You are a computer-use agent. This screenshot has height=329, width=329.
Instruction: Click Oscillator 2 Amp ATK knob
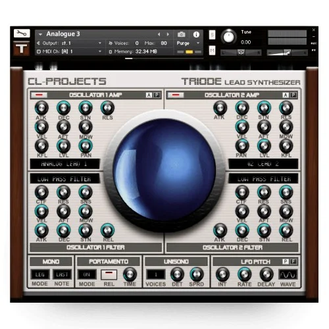[220, 108]
